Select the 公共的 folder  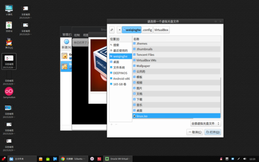coord(176,71)
